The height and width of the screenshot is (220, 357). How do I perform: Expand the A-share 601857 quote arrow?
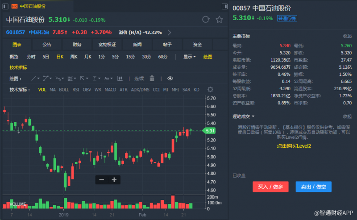tap(170, 32)
